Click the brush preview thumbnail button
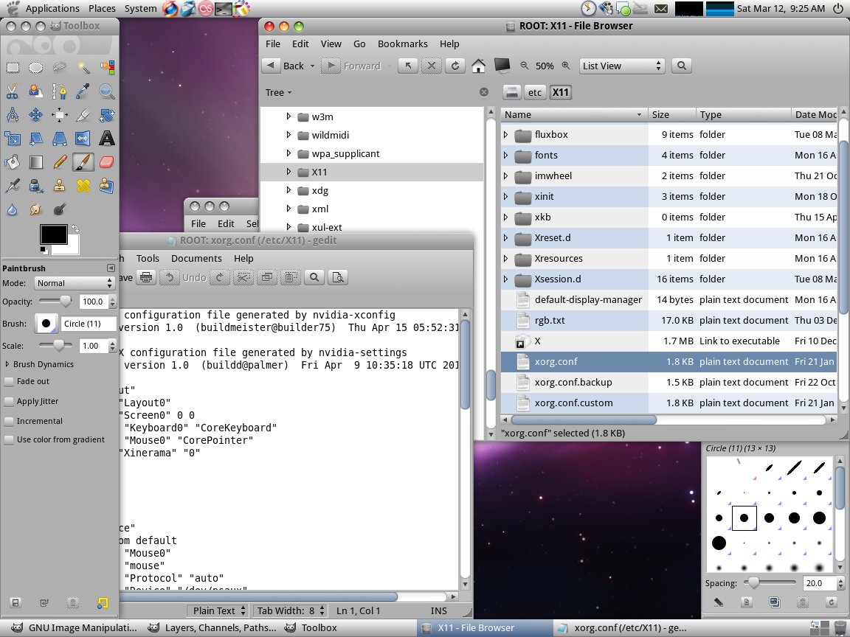 coord(46,324)
